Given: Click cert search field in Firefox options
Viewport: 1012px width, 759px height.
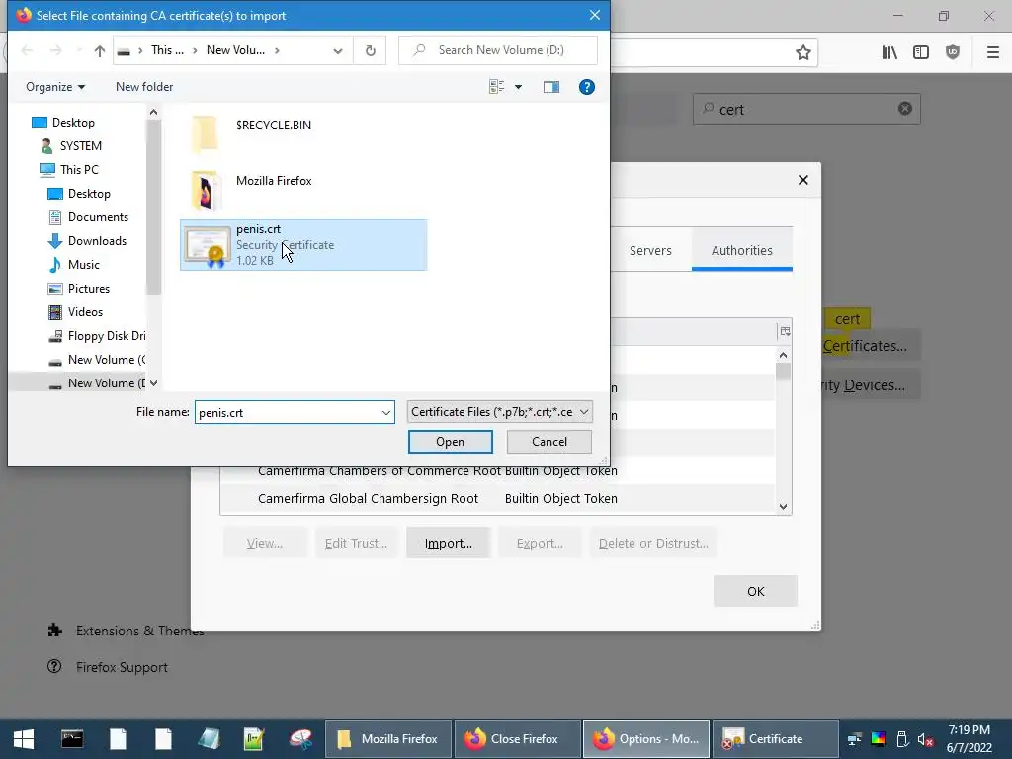Looking at the screenshot, I should click(806, 109).
